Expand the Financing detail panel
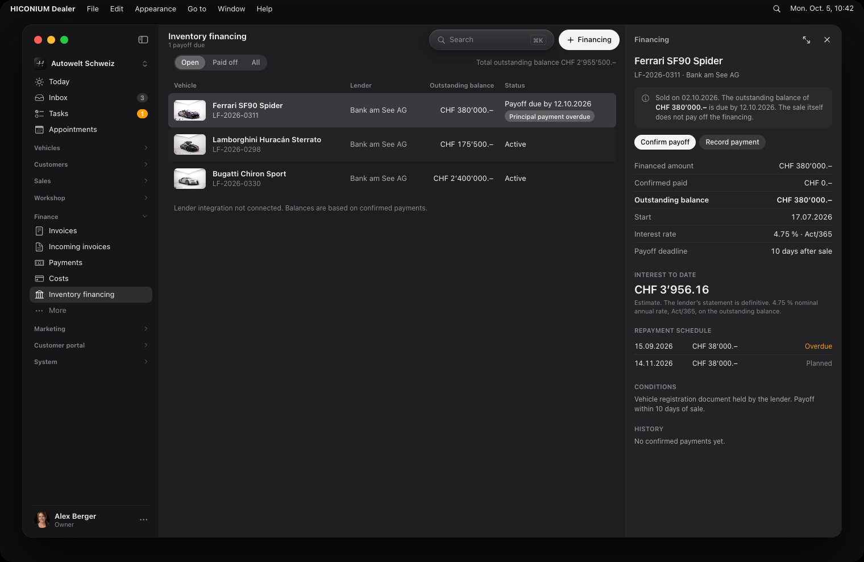This screenshot has height=562, width=864. point(807,40)
